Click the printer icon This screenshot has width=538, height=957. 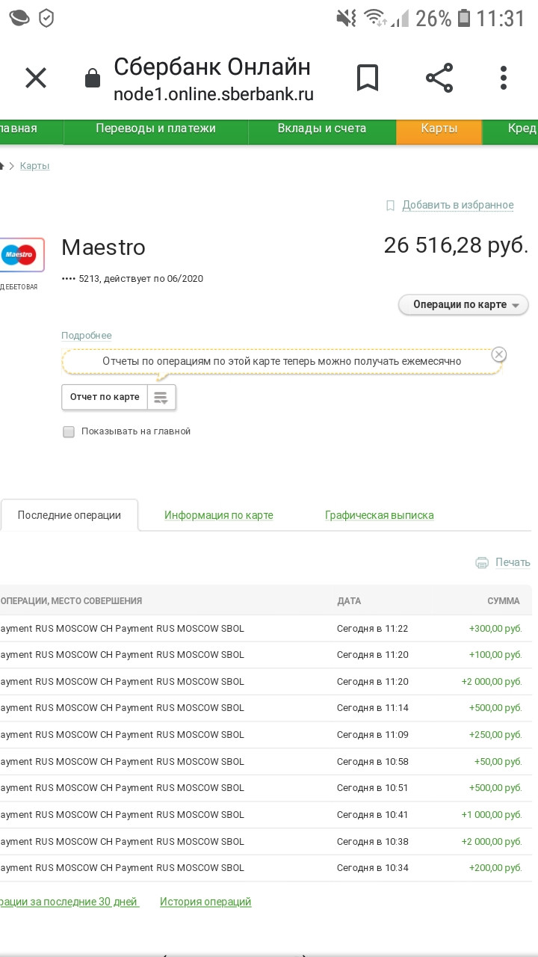click(x=483, y=562)
